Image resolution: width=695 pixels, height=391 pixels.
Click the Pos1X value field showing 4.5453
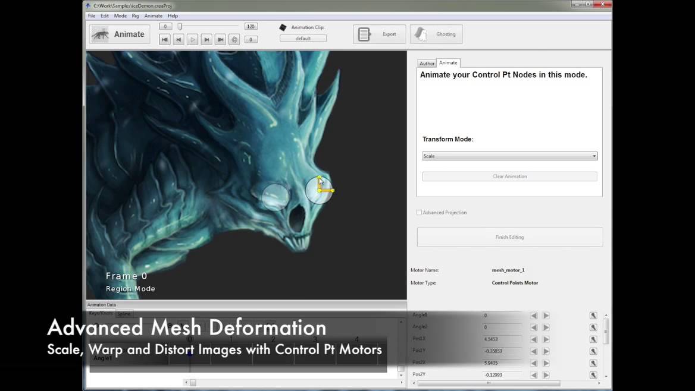point(502,339)
